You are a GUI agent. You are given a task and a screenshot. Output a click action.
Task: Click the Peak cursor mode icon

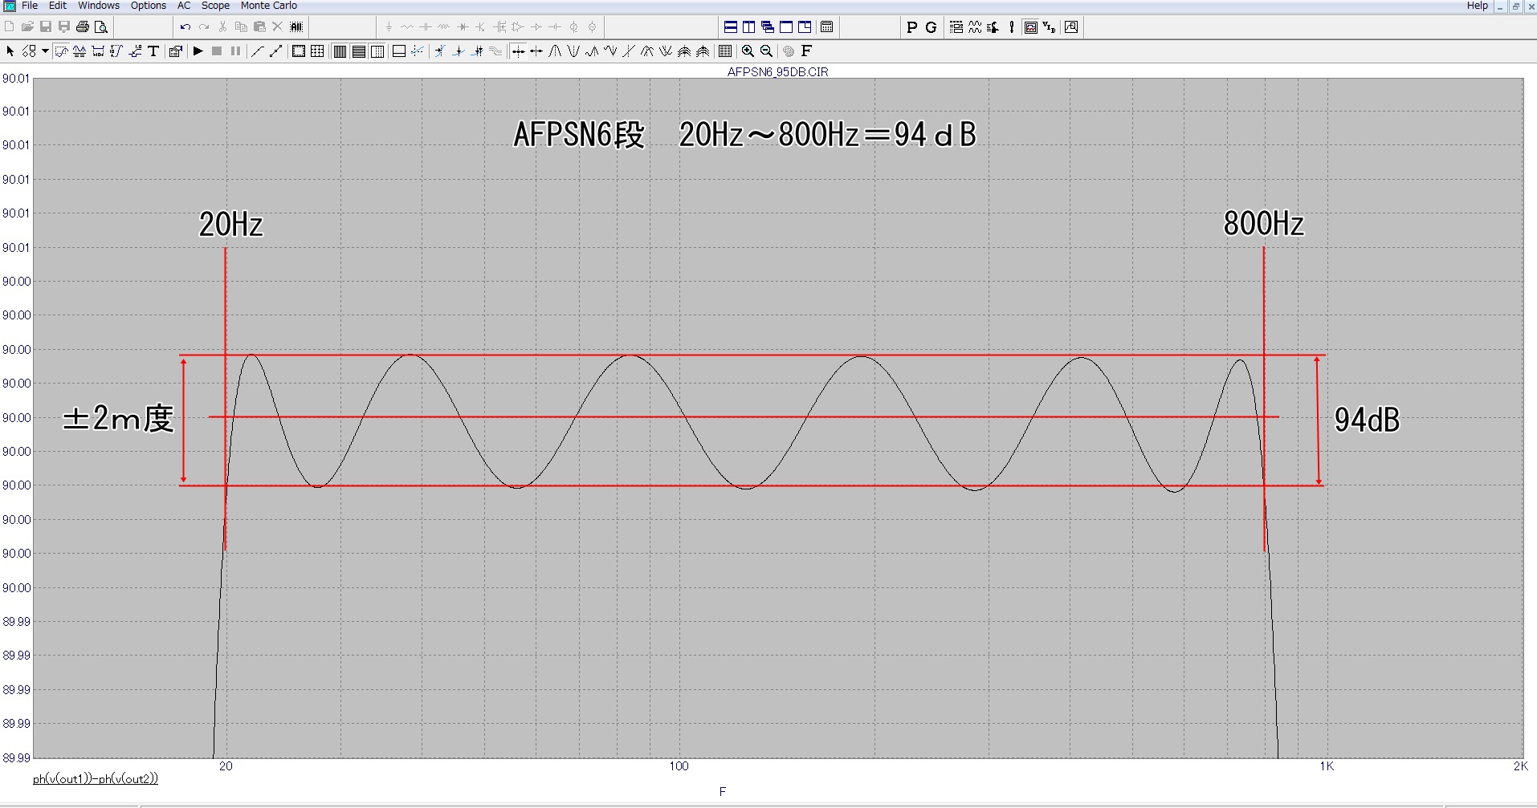point(555,51)
